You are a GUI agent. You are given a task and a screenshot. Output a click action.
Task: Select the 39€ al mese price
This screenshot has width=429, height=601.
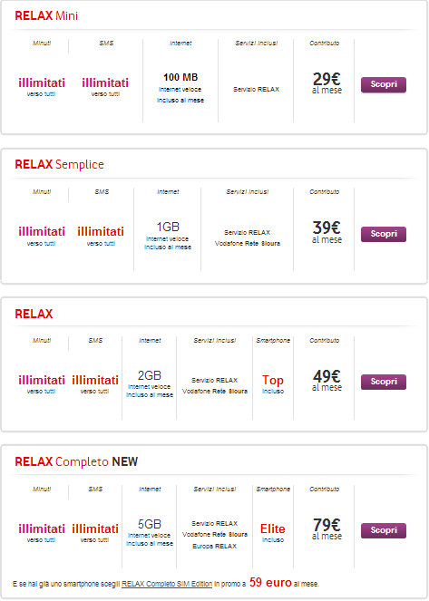point(327,232)
